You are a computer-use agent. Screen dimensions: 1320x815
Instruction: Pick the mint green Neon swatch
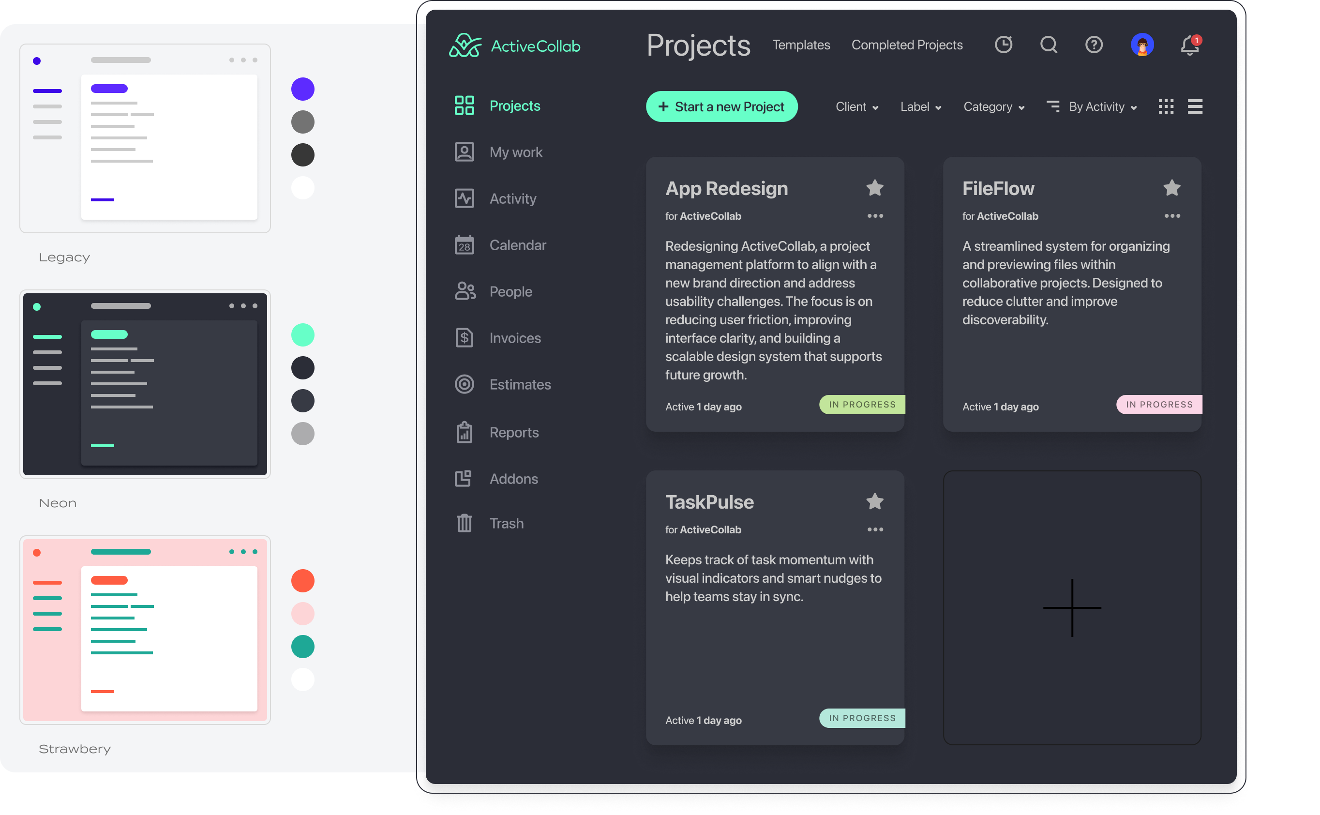tap(302, 335)
